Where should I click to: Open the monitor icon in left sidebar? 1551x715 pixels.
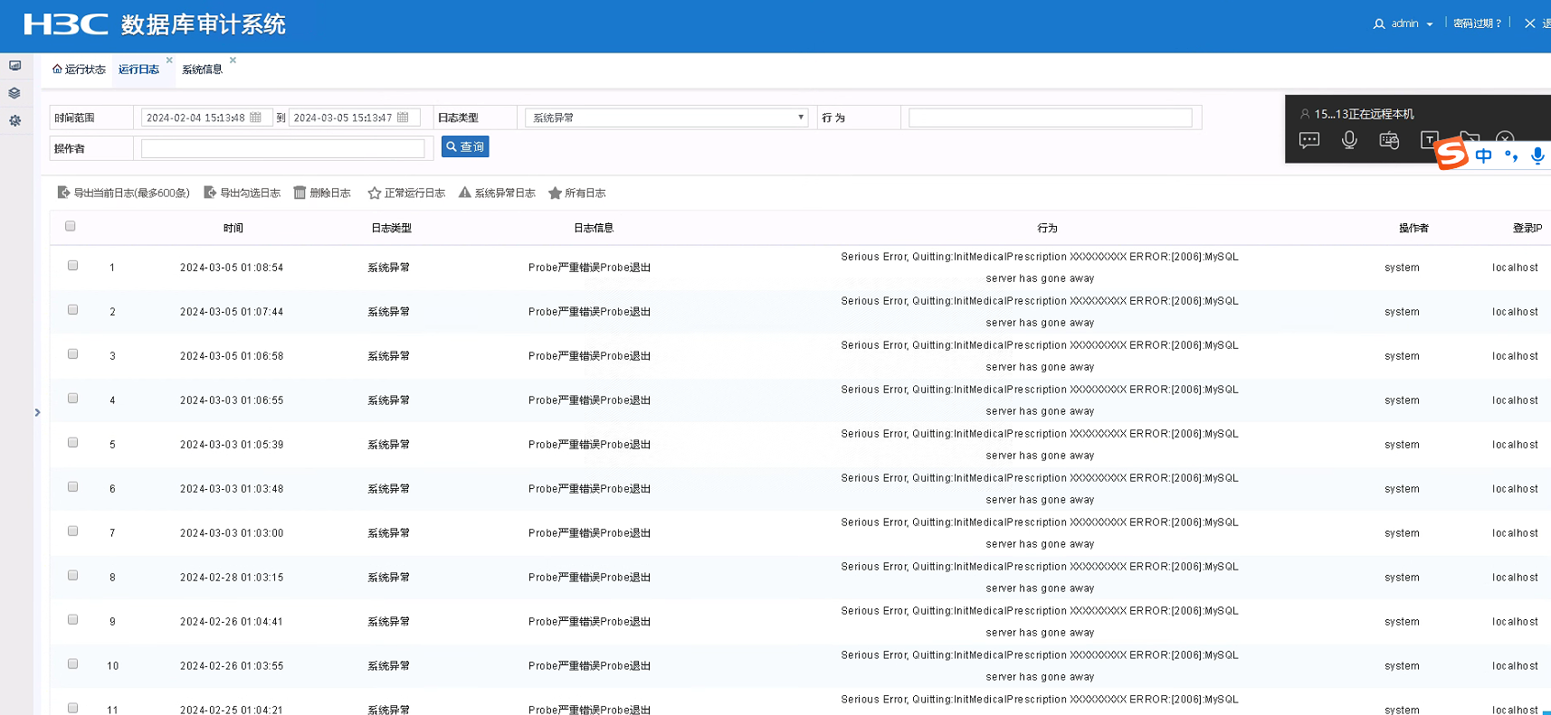(x=15, y=66)
